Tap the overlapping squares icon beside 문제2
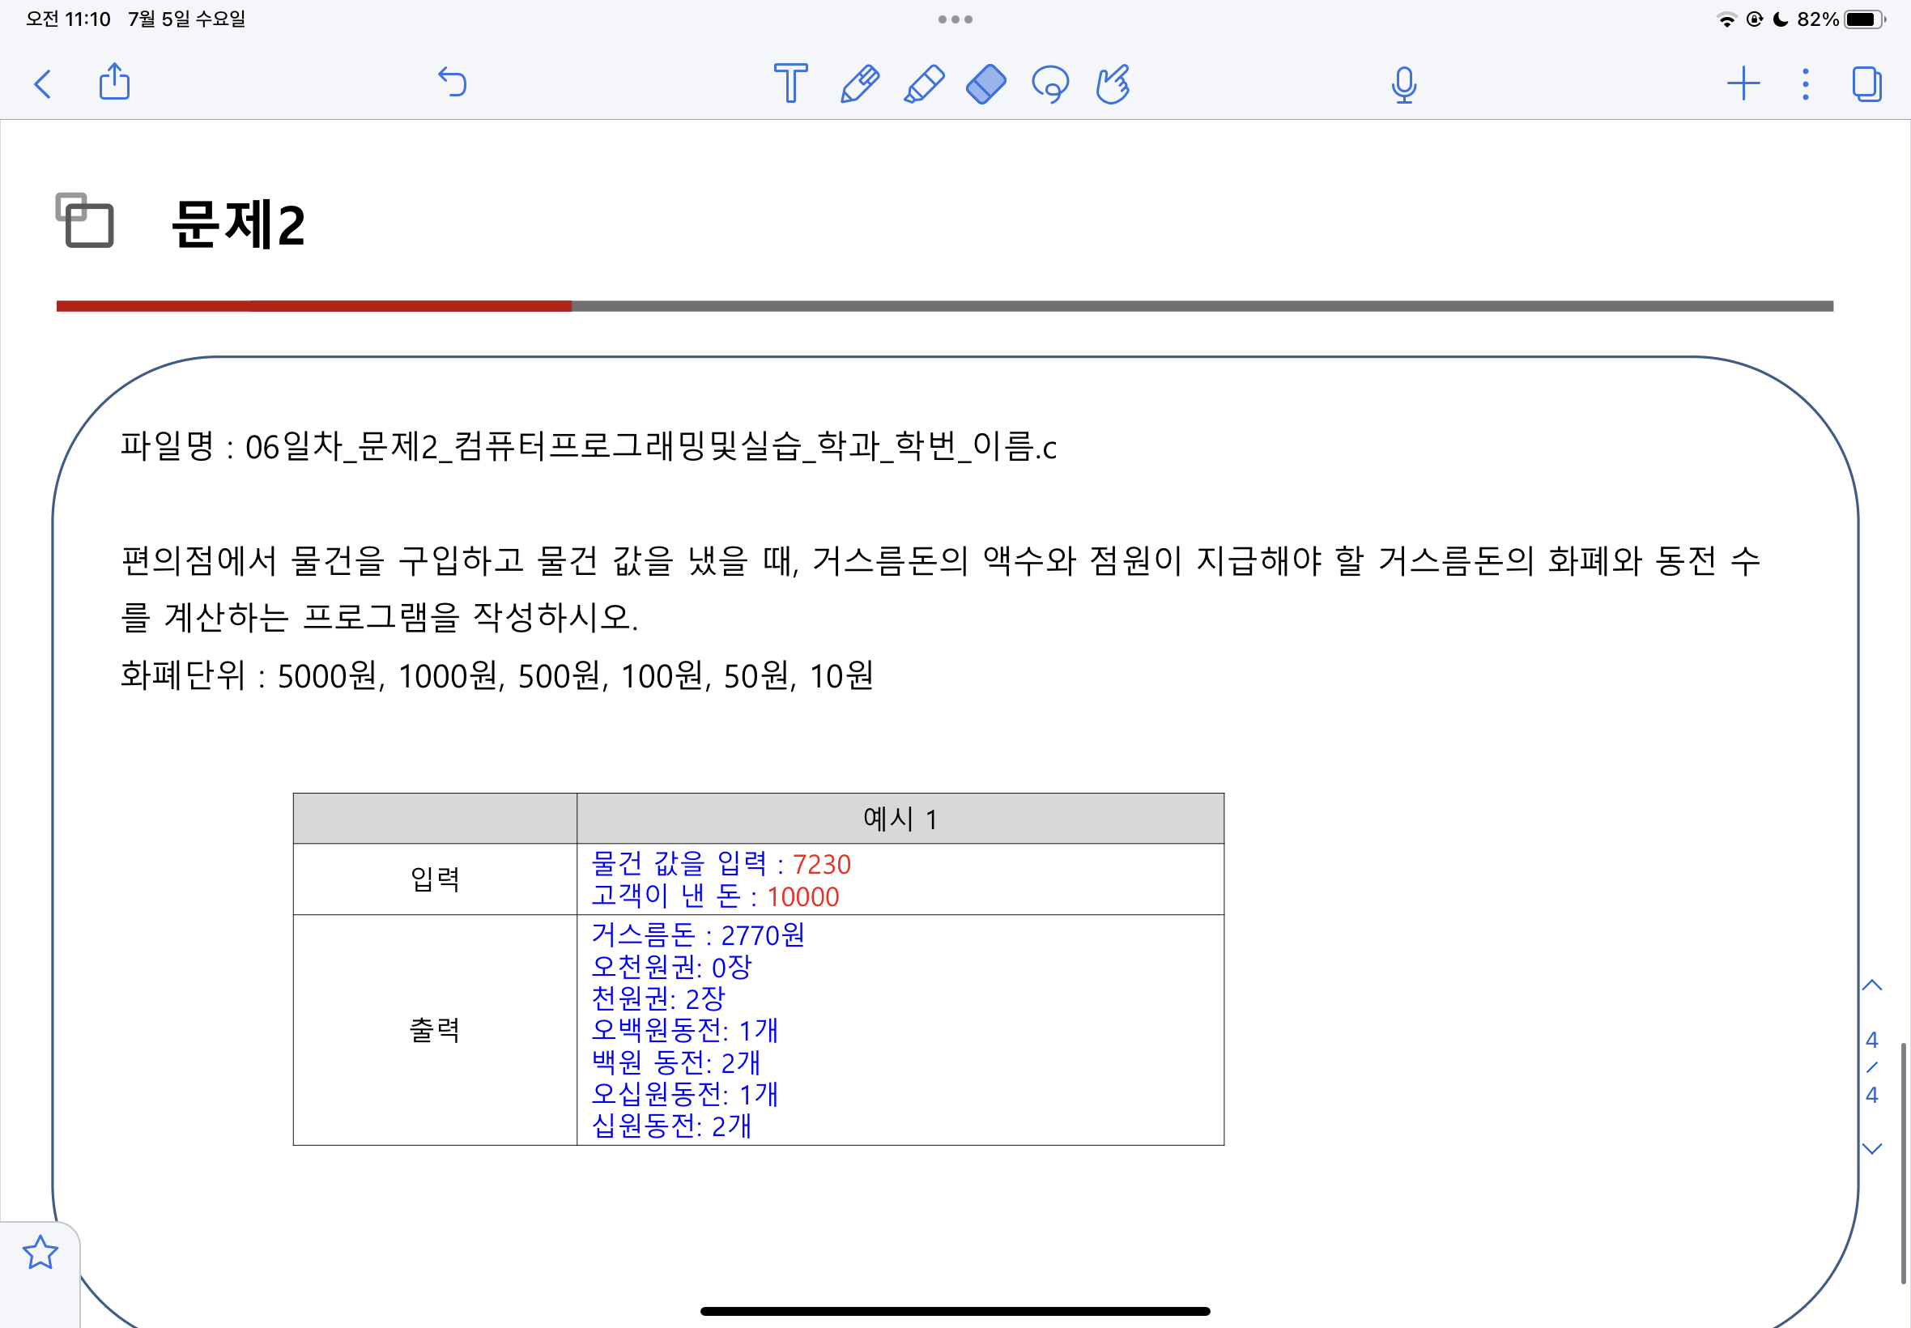Image resolution: width=1911 pixels, height=1328 pixels. (x=85, y=221)
